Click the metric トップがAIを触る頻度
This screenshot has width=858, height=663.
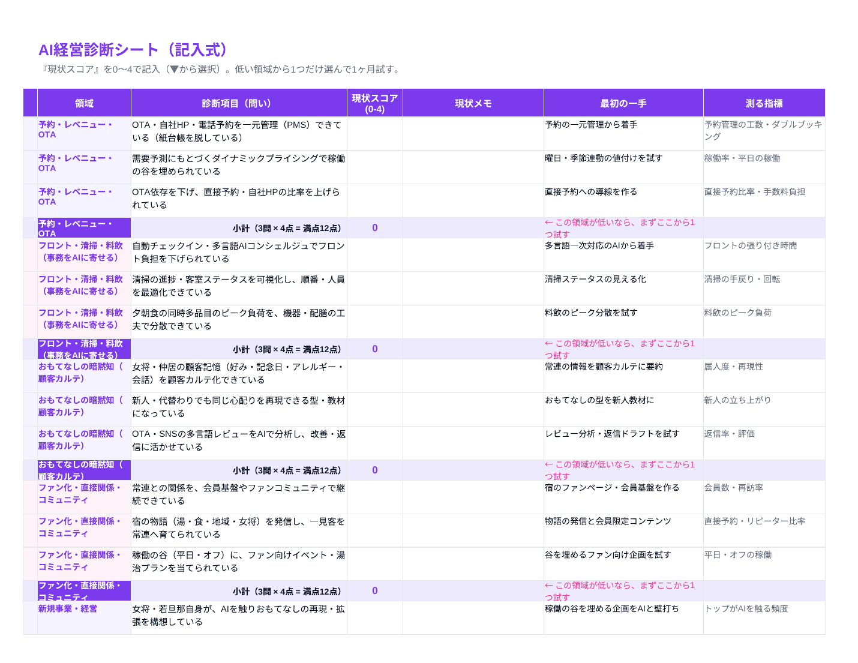coord(764,617)
